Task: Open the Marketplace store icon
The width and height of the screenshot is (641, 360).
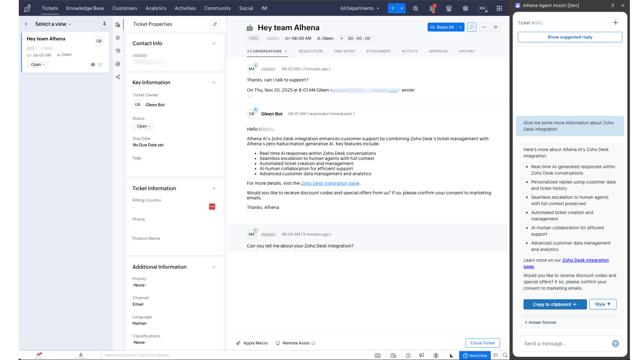Action: pos(449,8)
